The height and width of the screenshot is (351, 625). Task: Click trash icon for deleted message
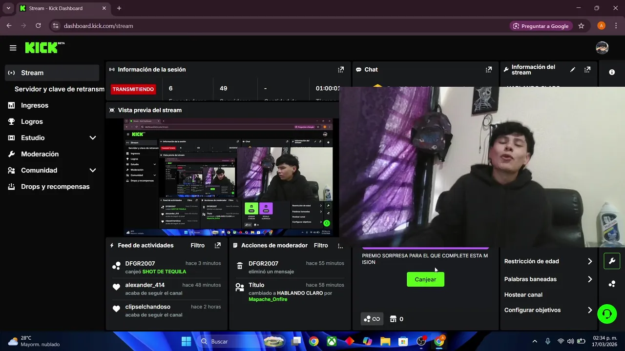click(x=240, y=266)
